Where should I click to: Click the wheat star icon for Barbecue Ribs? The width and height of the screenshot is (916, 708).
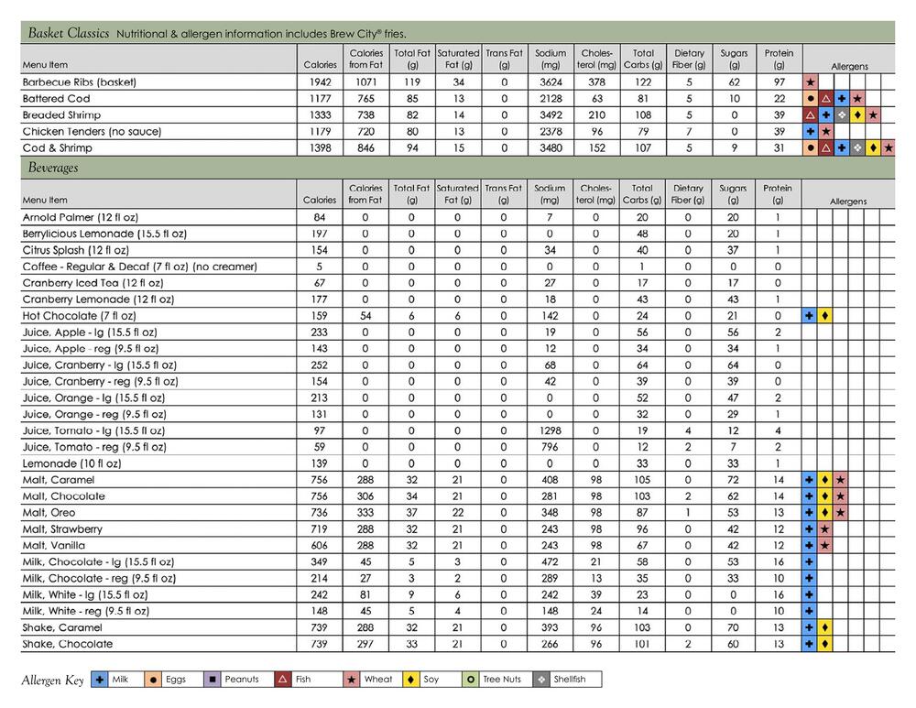pyautogui.click(x=810, y=82)
